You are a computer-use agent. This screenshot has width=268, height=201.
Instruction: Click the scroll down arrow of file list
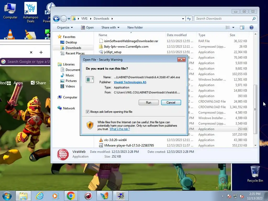point(255,146)
